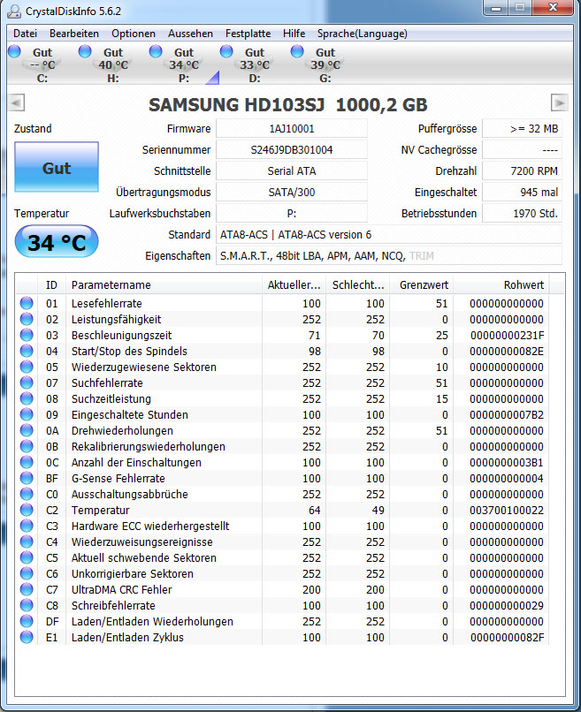
Task: Click status icon of Lesefehlerrate row
Action: coord(27,303)
